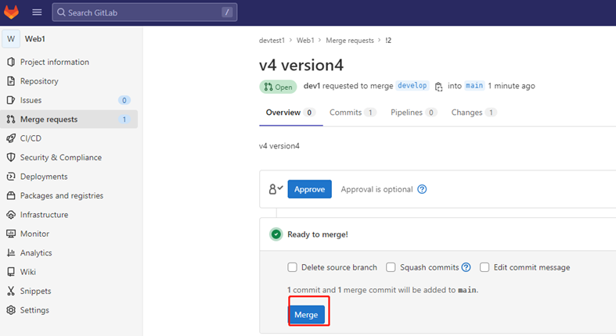
Task: Copy the develop branch name icon
Action: pyautogui.click(x=438, y=86)
